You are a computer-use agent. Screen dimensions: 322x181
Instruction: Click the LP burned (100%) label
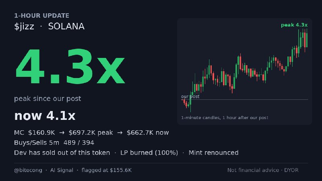click(x=149, y=153)
